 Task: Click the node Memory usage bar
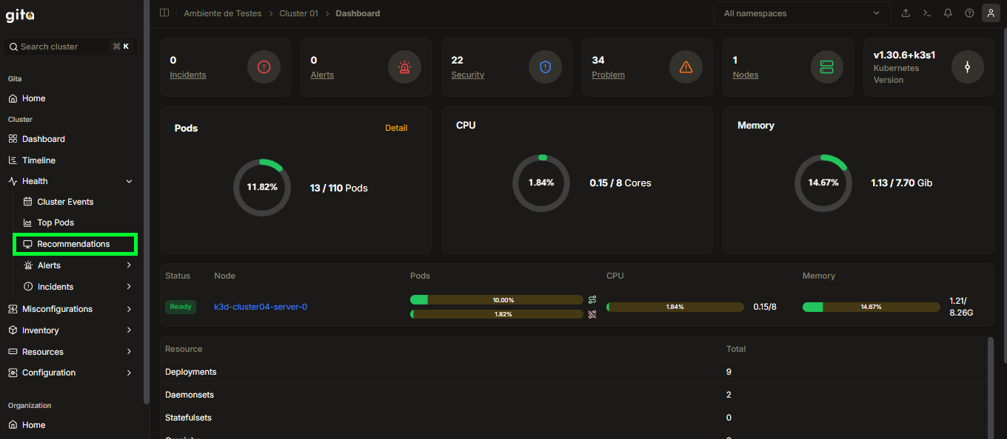[871, 307]
